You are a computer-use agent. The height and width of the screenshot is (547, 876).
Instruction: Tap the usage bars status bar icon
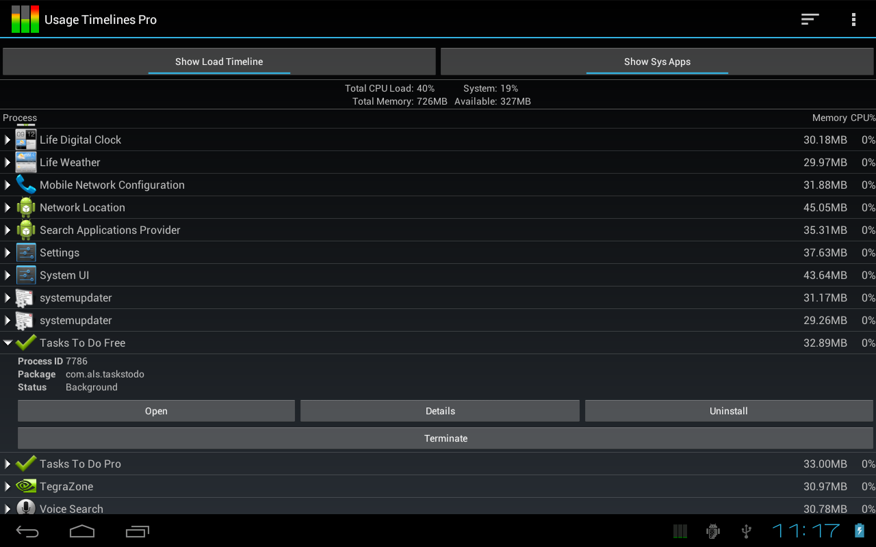pyautogui.click(x=680, y=531)
